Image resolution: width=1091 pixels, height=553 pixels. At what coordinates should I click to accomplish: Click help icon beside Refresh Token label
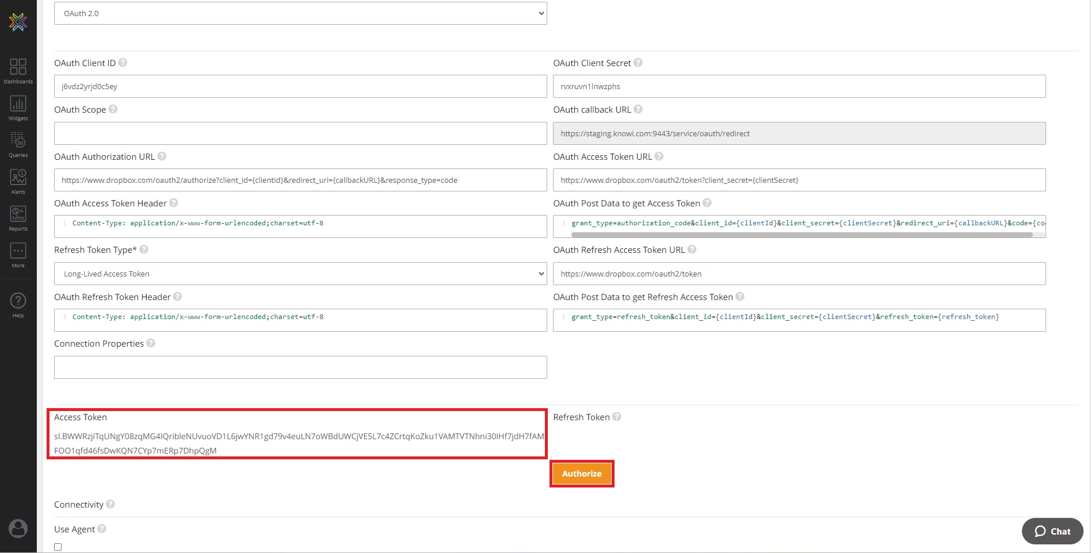tap(616, 417)
